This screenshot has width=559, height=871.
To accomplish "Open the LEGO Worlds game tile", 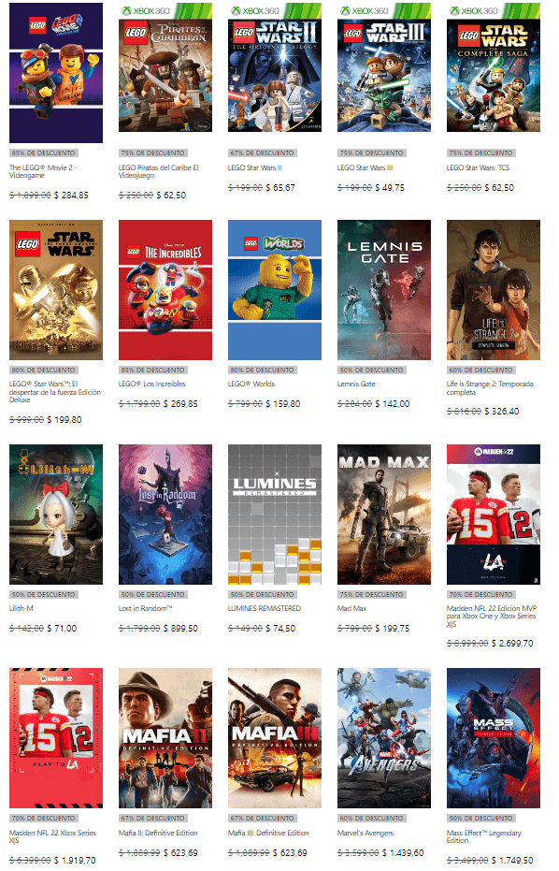I will pos(274,290).
